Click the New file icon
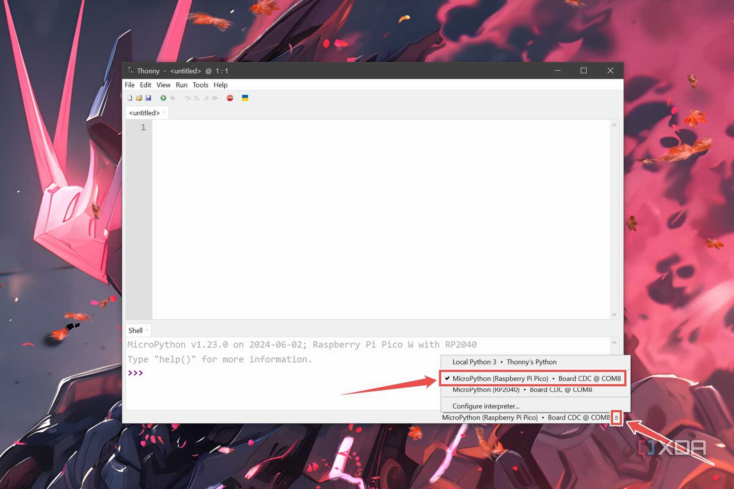This screenshot has height=489, width=734. point(130,98)
